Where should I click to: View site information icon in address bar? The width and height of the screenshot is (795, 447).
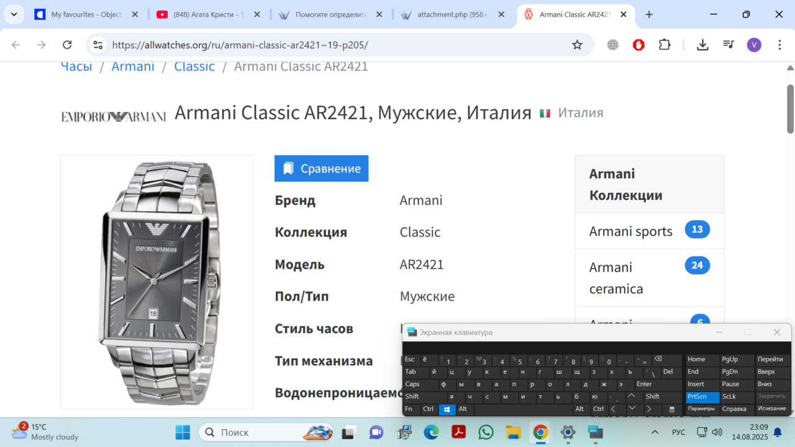[x=98, y=45]
